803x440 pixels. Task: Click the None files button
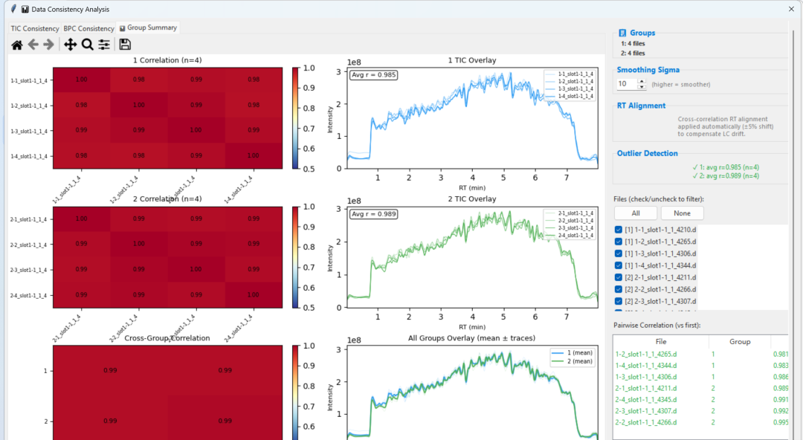[682, 213]
